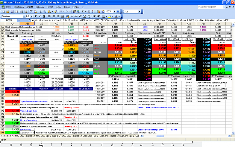Viewport: 235px width, 147px height.
Task: Toggle bold formatting (F)
Action: pos(36,16)
